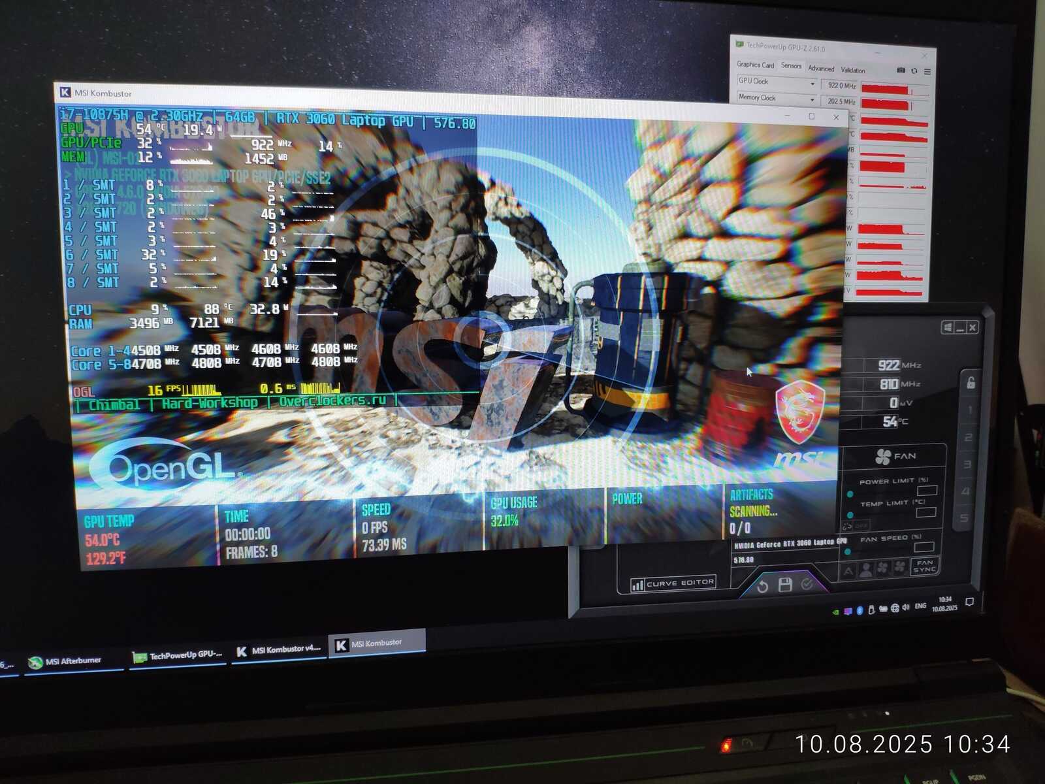Expand the Memory Clock sensor dropdown arrow
This screenshot has width=1045, height=784.
[812, 100]
